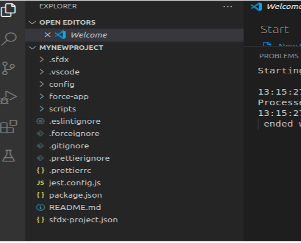The width and height of the screenshot is (301, 243).
Task: Close the Welcome editor with X
Action: 47,35
